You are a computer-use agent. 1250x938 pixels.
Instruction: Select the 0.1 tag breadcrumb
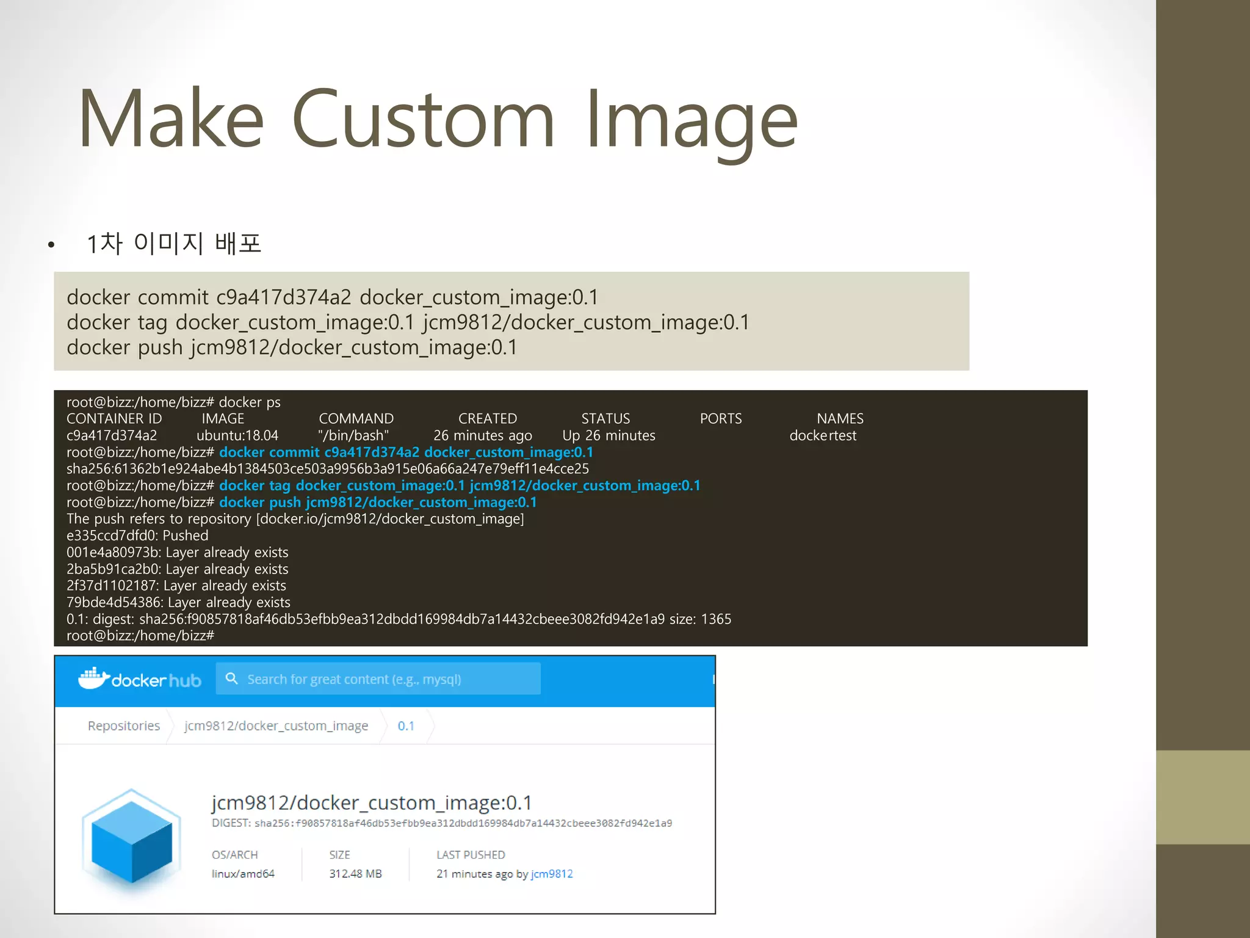click(x=406, y=725)
